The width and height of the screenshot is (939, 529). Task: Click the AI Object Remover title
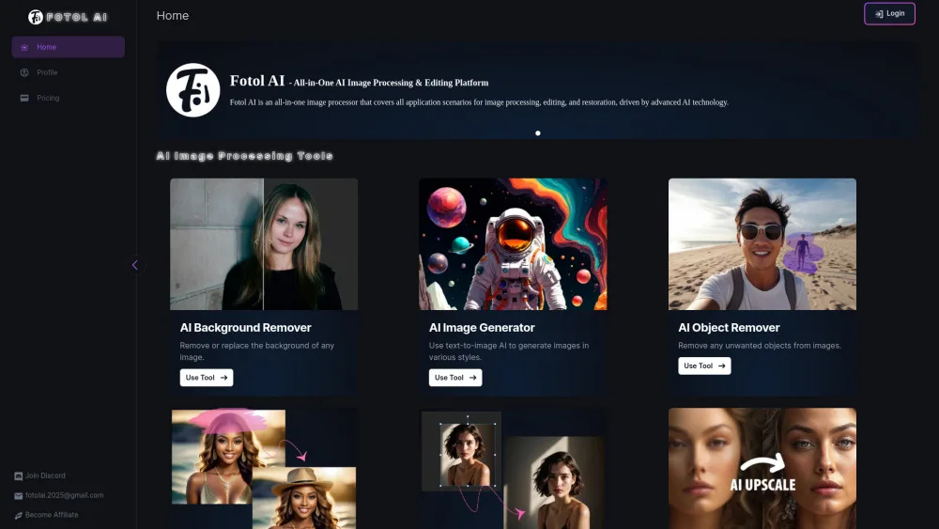coord(729,328)
